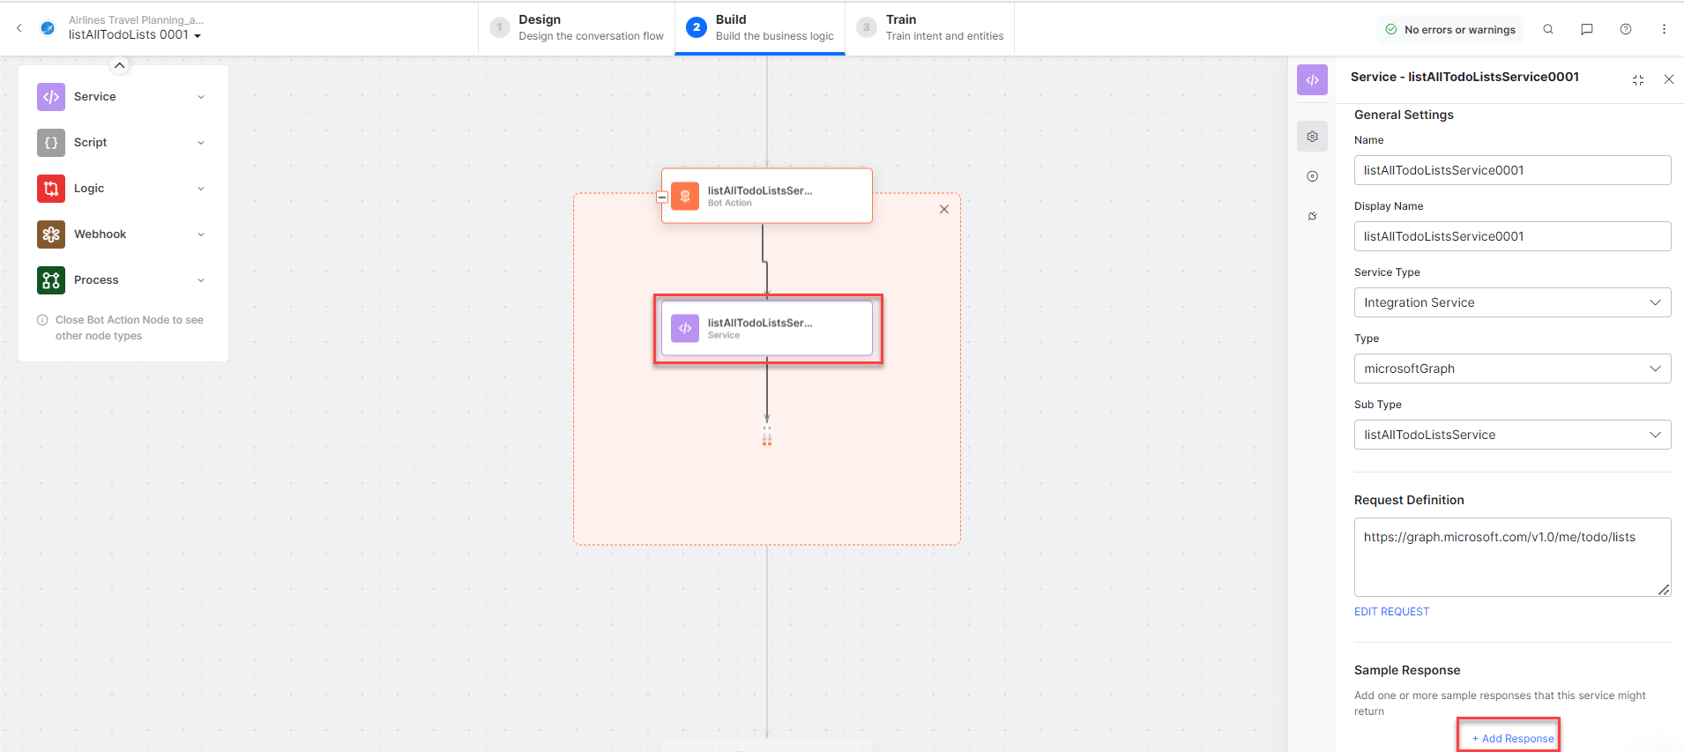Open the help question mark icon
The width and height of the screenshot is (1684, 752).
pos(1626,29)
